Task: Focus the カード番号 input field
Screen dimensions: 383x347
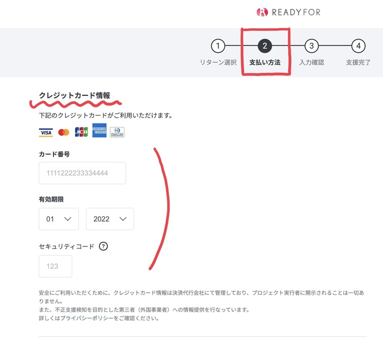Action: [x=82, y=173]
